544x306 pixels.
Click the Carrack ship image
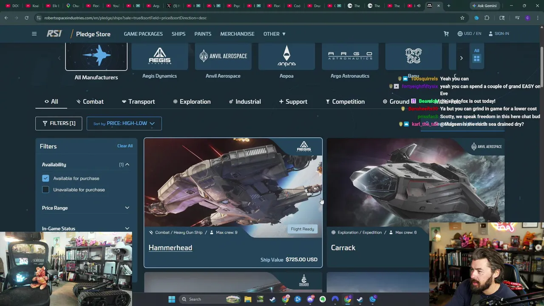pyautogui.click(x=416, y=182)
